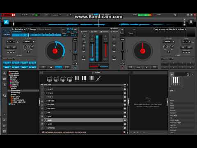Screen dimensions: 197x148
Task: Select Online Music in the folder tree
Action: [14, 73]
